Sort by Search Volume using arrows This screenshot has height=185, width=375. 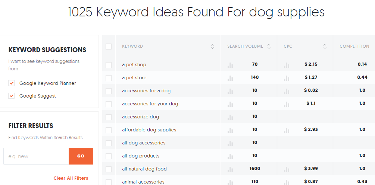click(x=269, y=46)
